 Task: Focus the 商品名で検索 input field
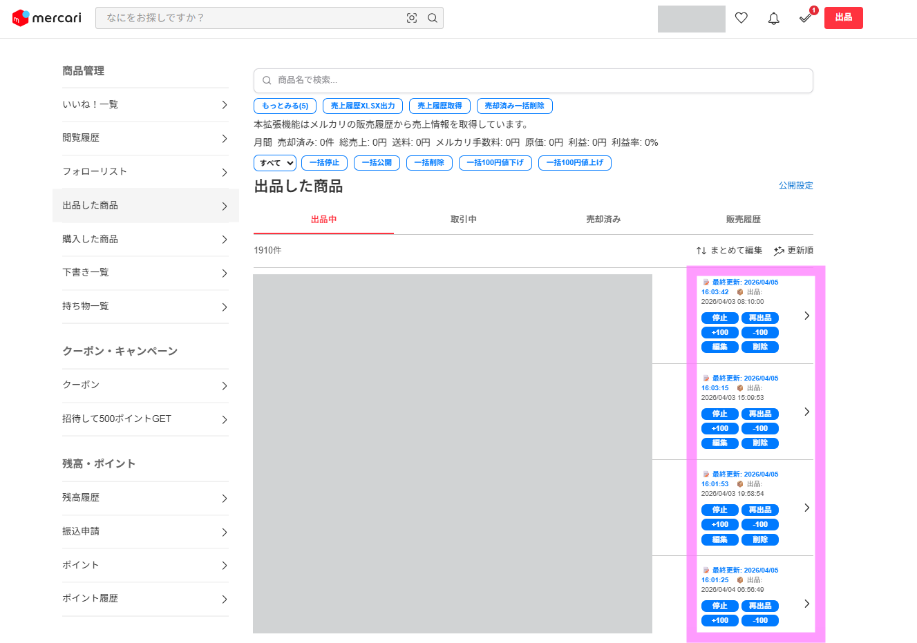(x=533, y=81)
